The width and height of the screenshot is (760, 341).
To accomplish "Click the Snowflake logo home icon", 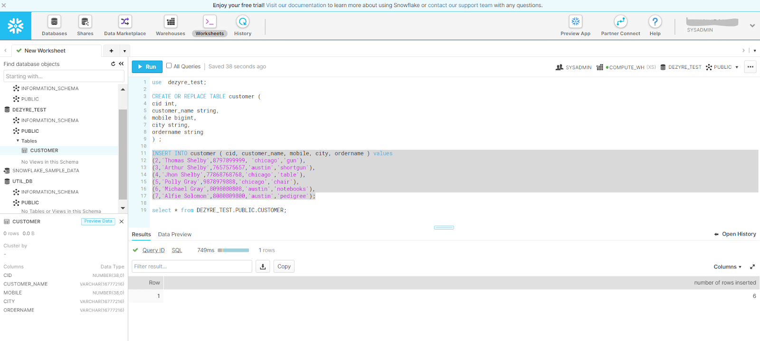I will pyautogui.click(x=16, y=26).
